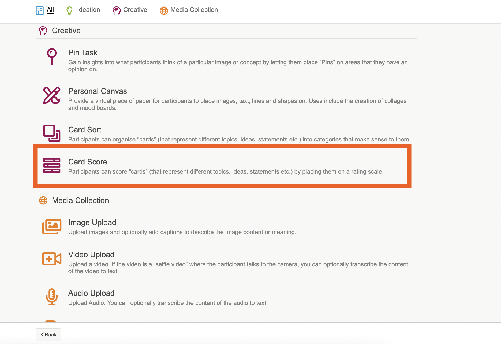Choose the Card Sort title
Screen dimensions: 501x344
(85, 130)
